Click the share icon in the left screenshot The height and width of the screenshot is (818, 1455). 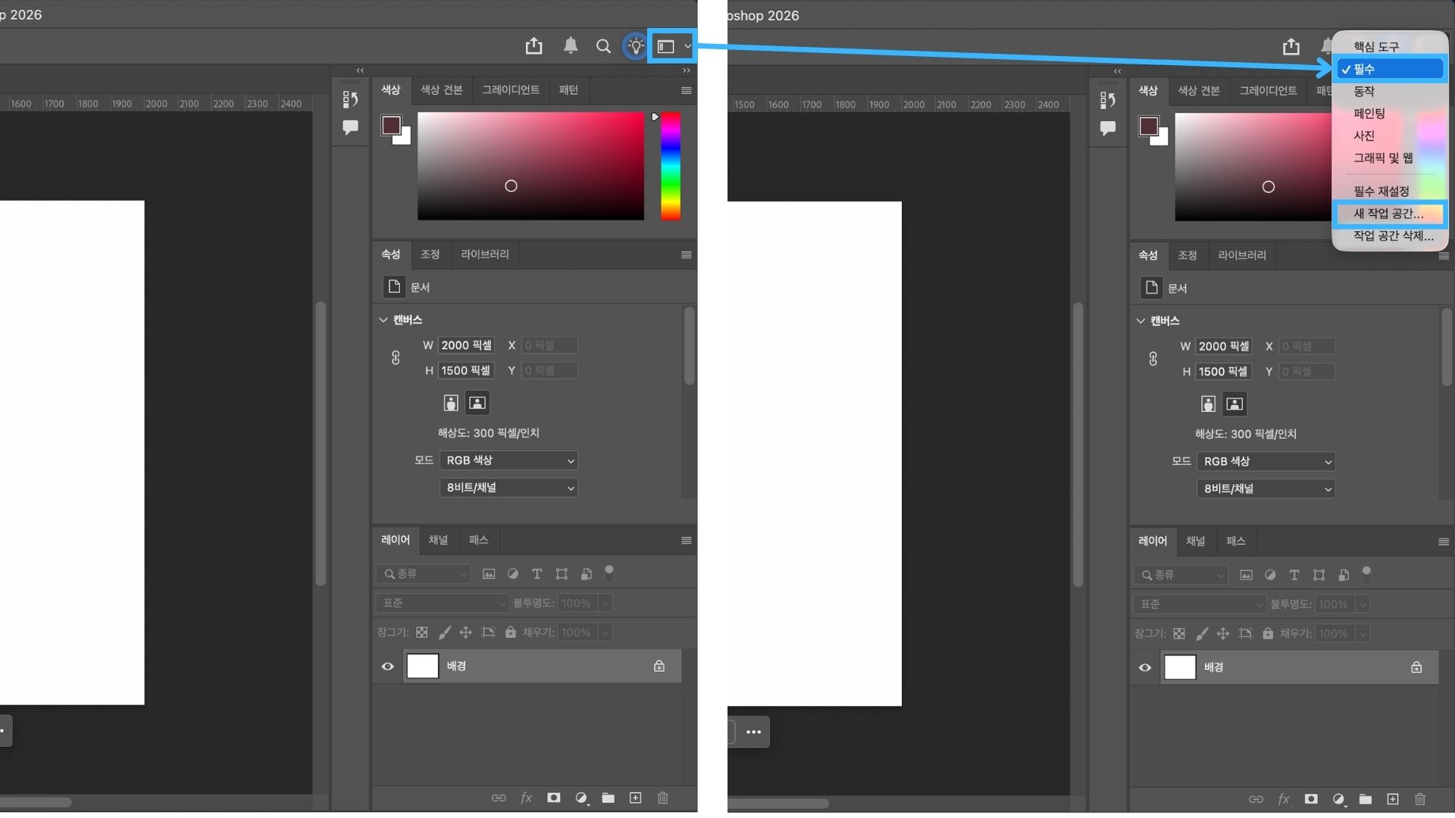pyautogui.click(x=533, y=46)
